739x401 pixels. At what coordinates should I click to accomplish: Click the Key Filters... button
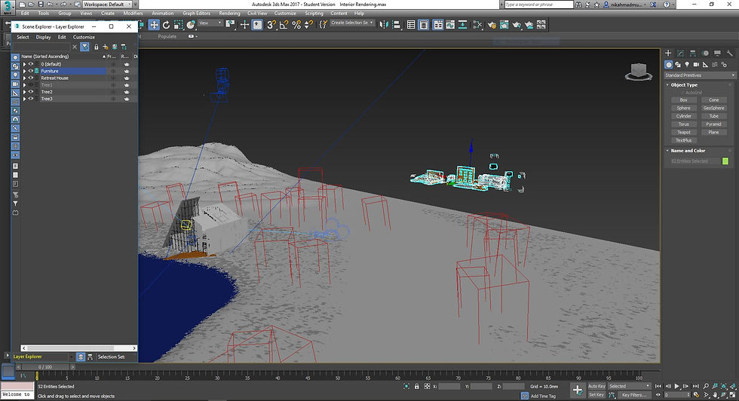click(634, 395)
